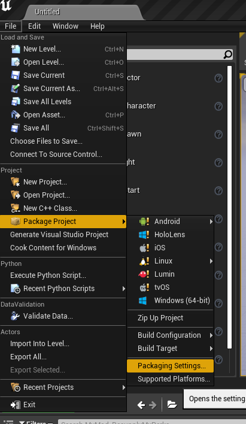Open the Help menu
This screenshot has width=246, height=424.
[98, 26]
